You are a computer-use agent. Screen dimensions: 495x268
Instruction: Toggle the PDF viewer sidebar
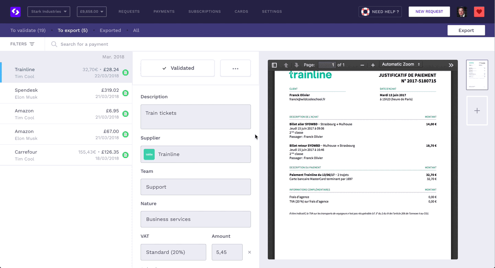click(274, 65)
